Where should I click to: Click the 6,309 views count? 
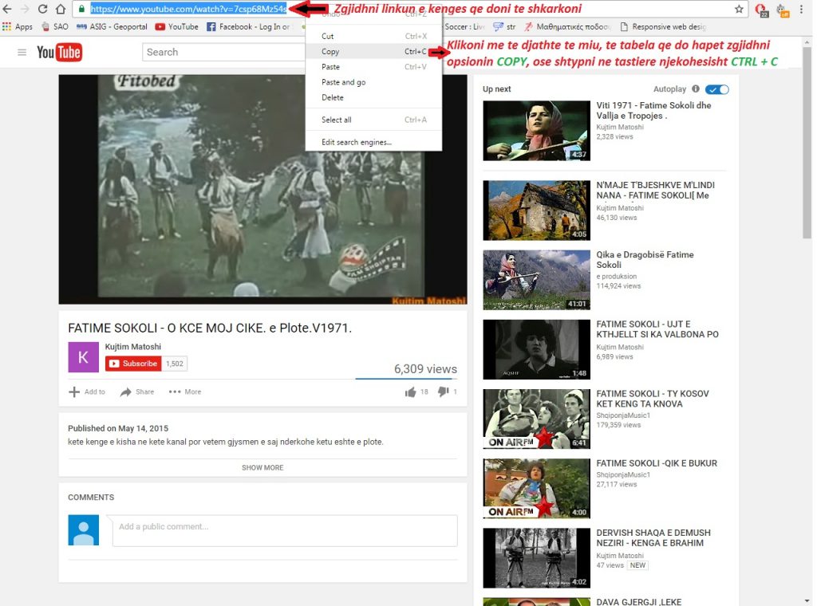coord(425,369)
